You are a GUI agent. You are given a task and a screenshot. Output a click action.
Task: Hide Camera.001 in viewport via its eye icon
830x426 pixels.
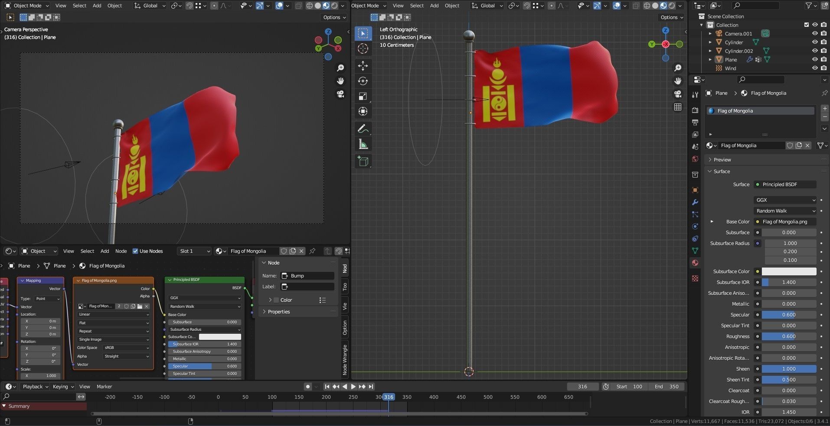[815, 33]
